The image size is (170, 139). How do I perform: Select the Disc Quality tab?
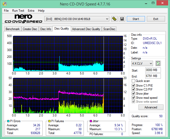point(62,29)
